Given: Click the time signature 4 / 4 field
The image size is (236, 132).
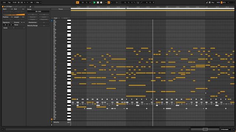Looking at the screenshot, I should tap(26, 3).
